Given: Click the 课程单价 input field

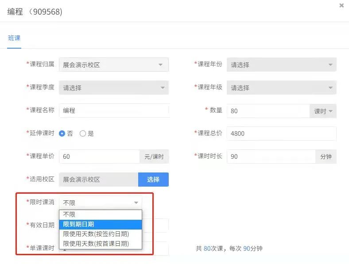Looking at the screenshot, I should tap(99, 157).
